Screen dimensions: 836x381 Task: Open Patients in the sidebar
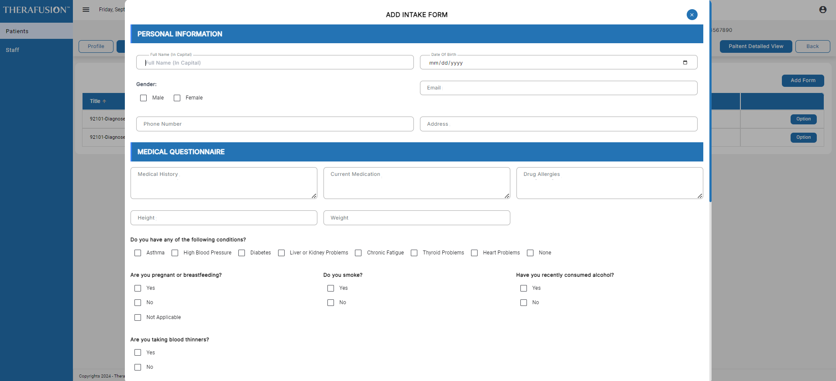pyautogui.click(x=17, y=31)
